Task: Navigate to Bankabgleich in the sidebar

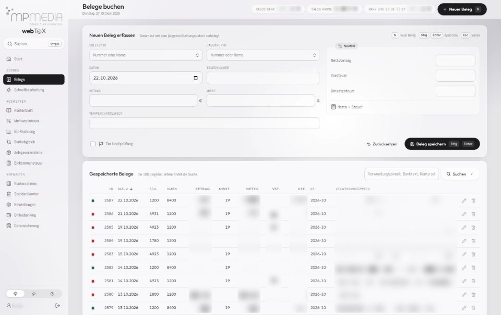Action: point(34,142)
